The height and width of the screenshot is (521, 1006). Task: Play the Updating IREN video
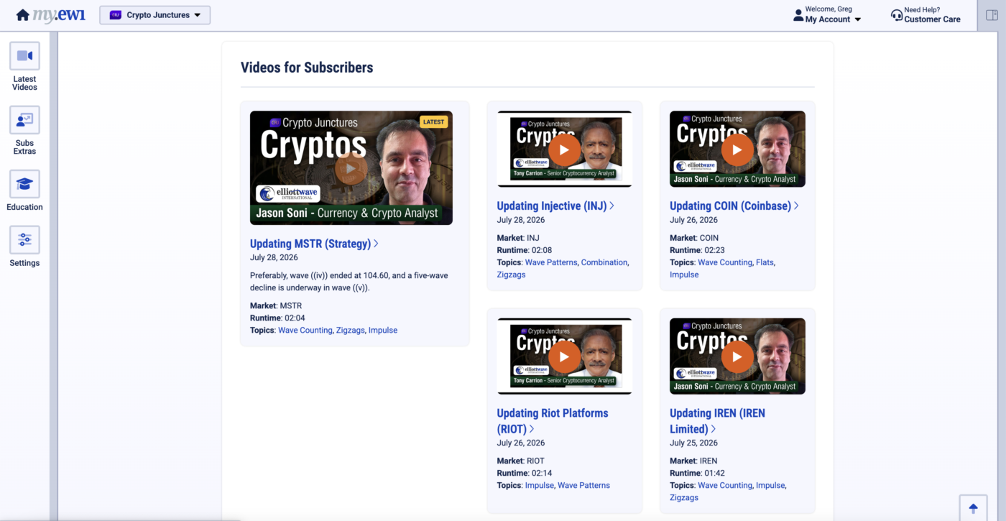point(737,356)
